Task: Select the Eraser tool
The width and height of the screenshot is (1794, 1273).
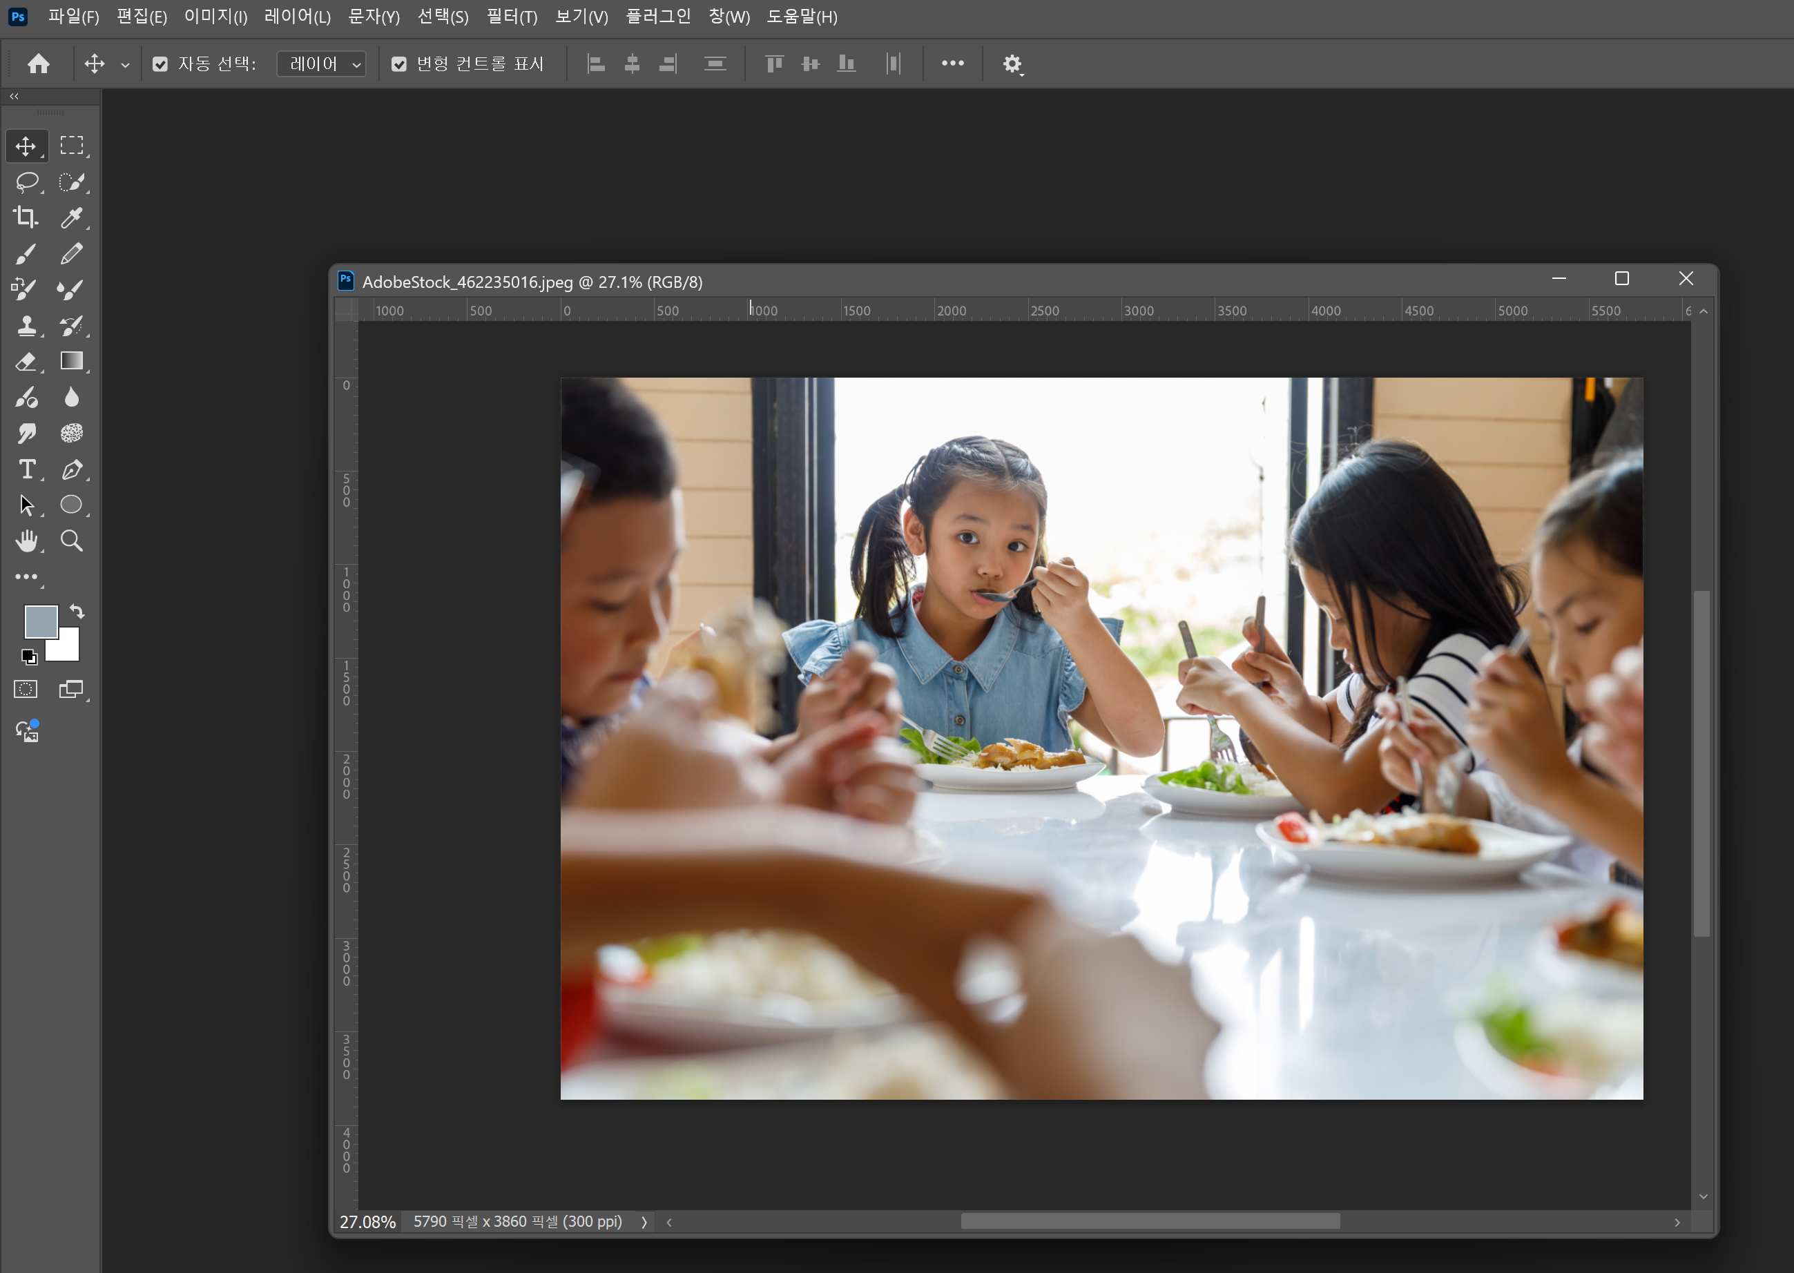Action: coord(26,361)
